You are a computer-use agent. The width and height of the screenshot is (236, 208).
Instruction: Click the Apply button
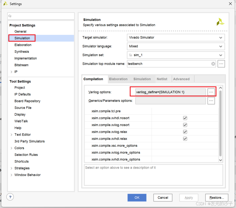[188, 198]
